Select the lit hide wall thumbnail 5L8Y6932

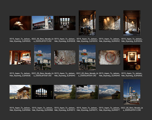(110, 23)
